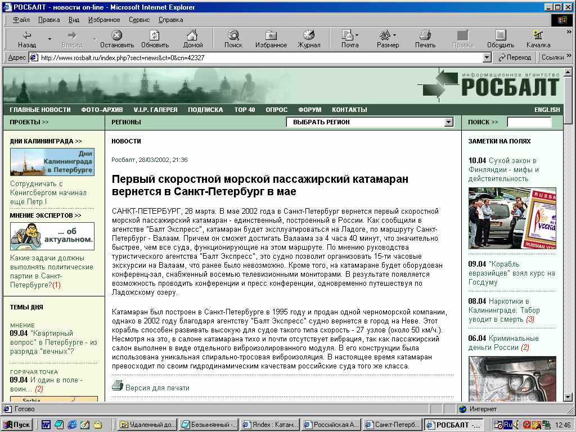Viewport: 576px width, 432px height.
Task: Click the Качалка toolbar icon
Action: [538, 39]
